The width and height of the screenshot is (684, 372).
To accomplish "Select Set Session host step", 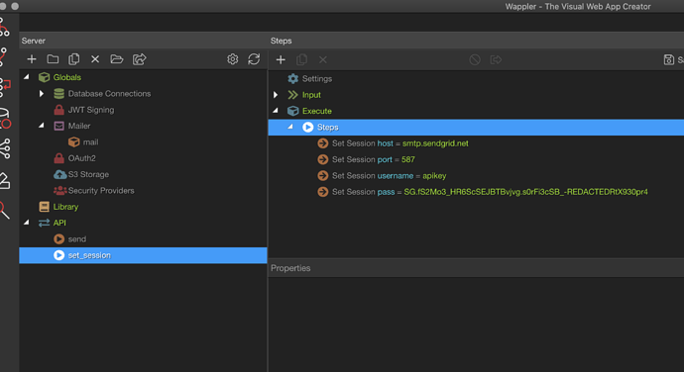I will (400, 143).
